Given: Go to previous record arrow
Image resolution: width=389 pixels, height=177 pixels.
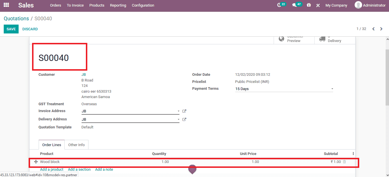Looking at the screenshot, I should 373,29.
